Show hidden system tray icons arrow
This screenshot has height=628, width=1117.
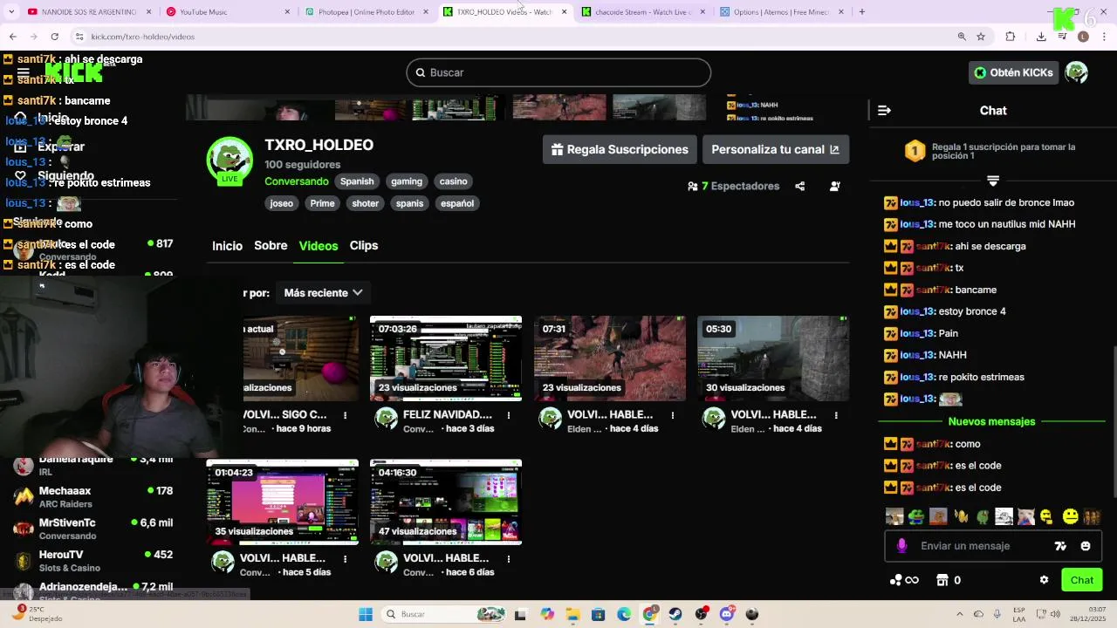pos(959,614)
